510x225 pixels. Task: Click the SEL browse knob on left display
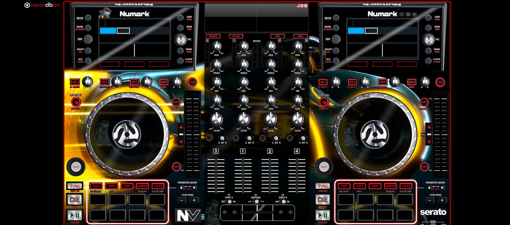[181, 40]
